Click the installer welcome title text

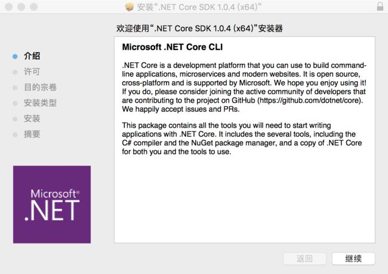click(199, 29)
